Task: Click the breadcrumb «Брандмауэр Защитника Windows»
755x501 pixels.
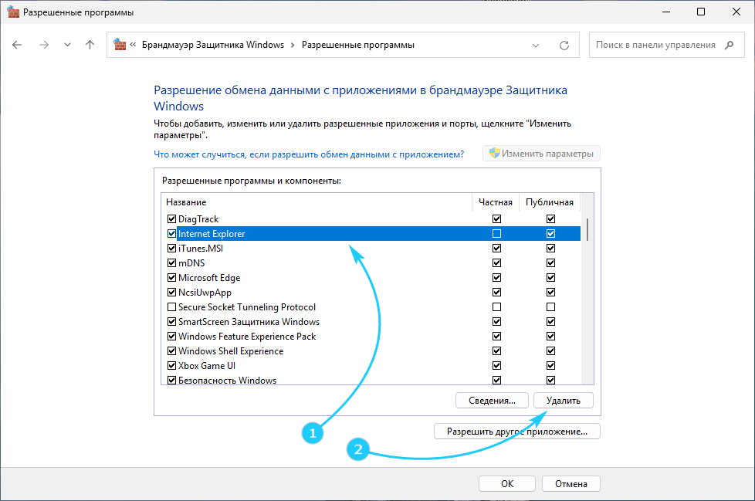Action: coord(213,45)
